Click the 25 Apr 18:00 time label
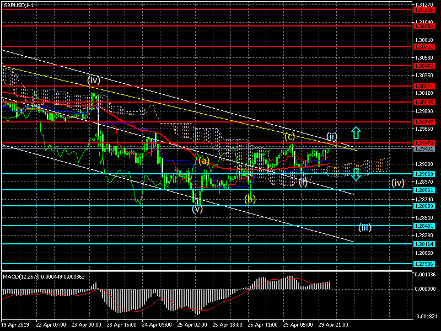441x331 pixels. click(x=227, y=325)
